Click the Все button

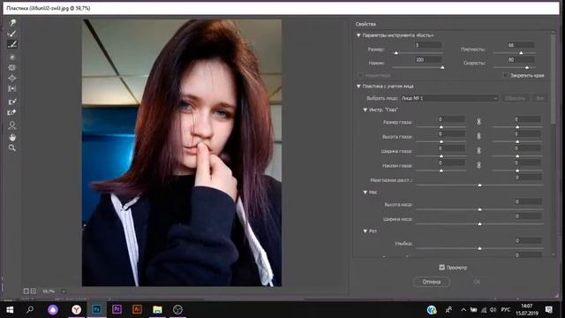(539, 98)
